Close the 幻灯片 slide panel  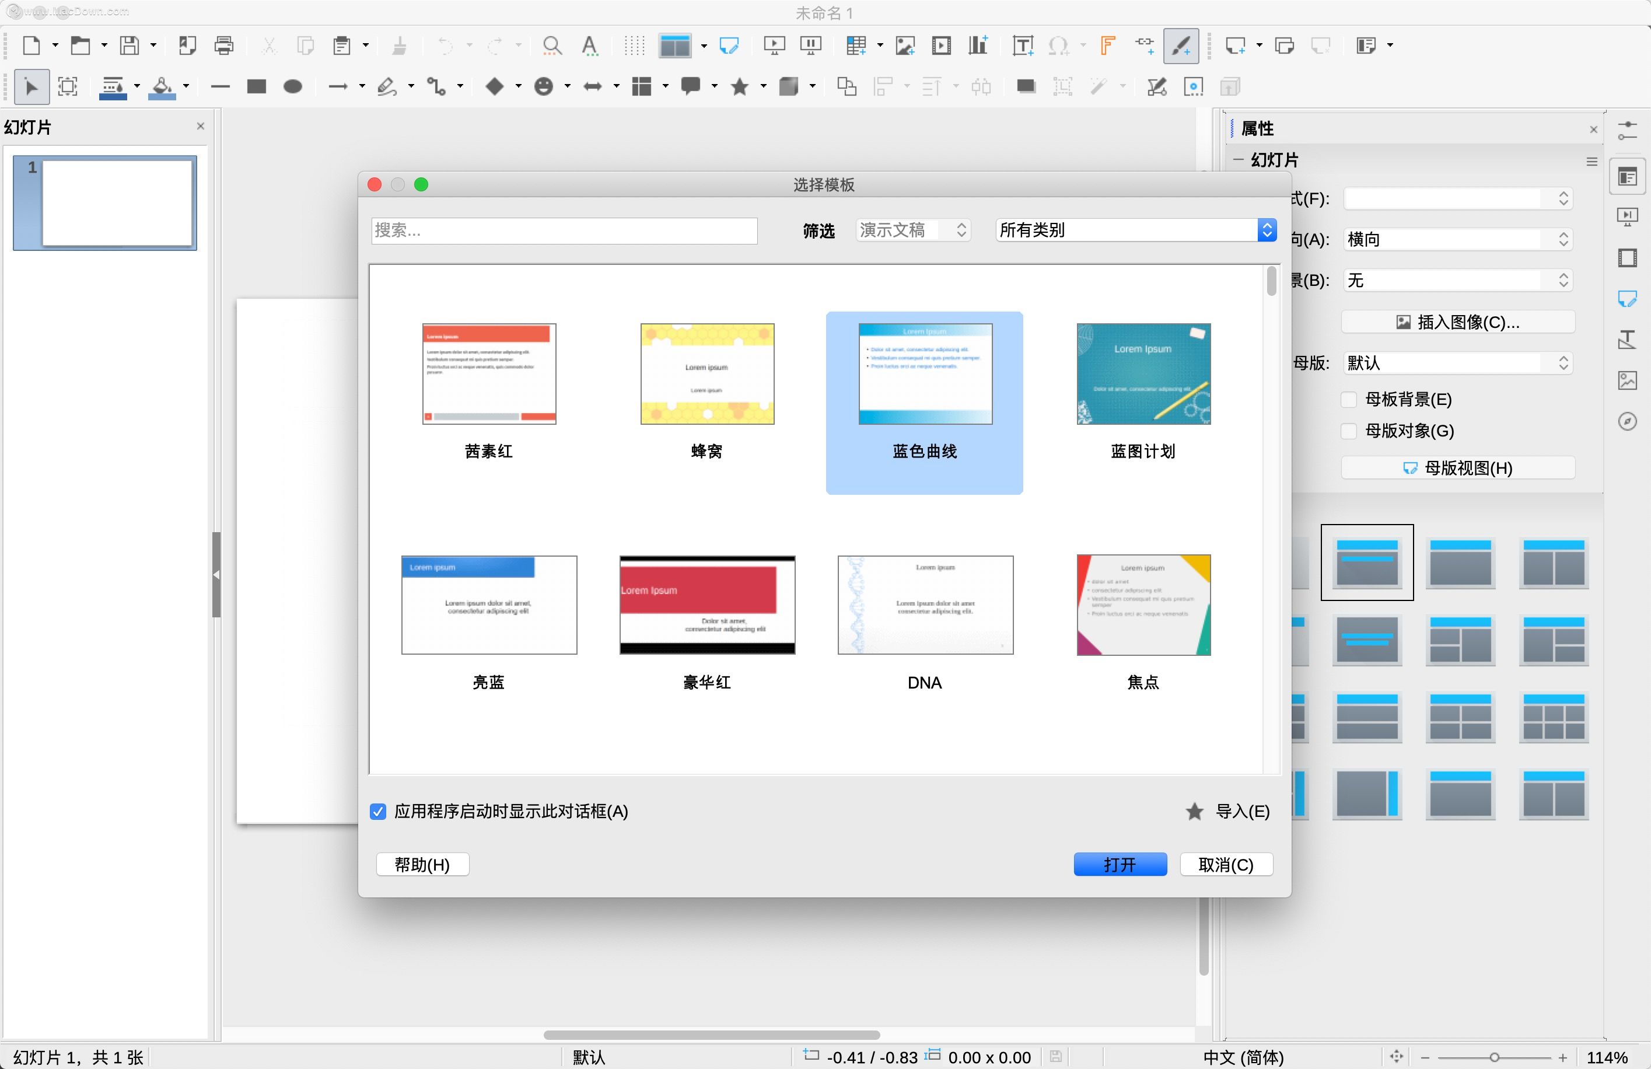(201, 126)
